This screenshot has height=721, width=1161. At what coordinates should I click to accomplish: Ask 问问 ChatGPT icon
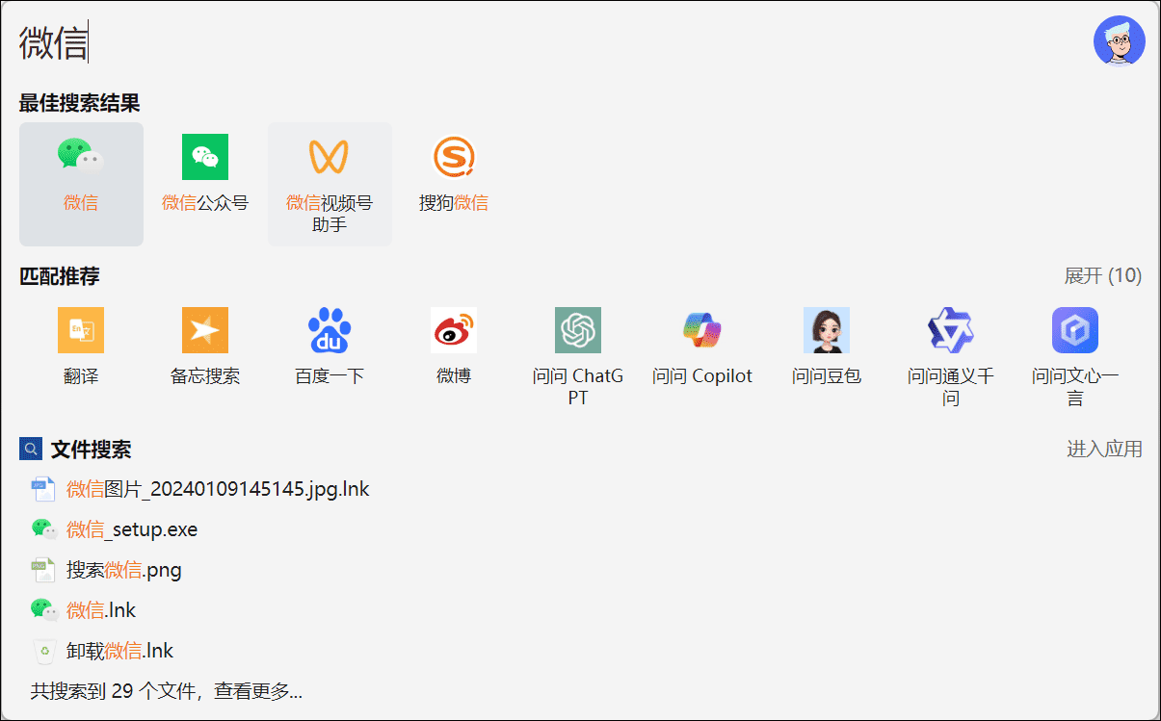578,330
